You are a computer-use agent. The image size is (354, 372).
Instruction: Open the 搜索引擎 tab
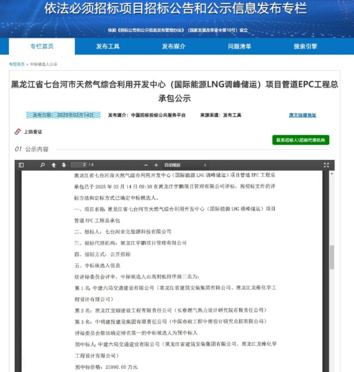[305, 46]
